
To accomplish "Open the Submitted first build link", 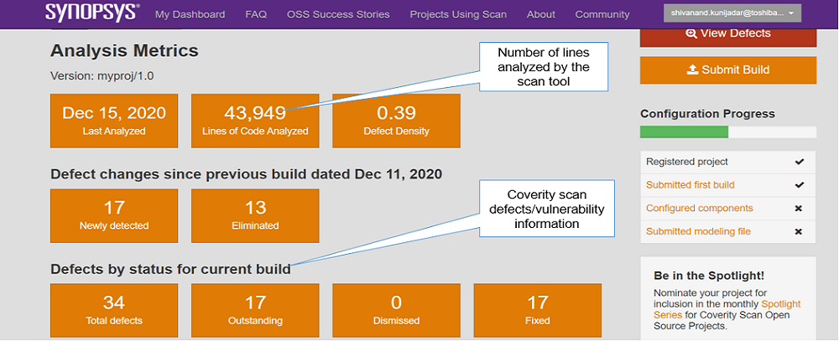I will click(x=690, y=185).
